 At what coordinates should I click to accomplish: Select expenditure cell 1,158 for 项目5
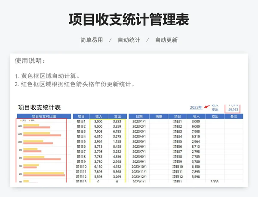click(x=117, y=142)
